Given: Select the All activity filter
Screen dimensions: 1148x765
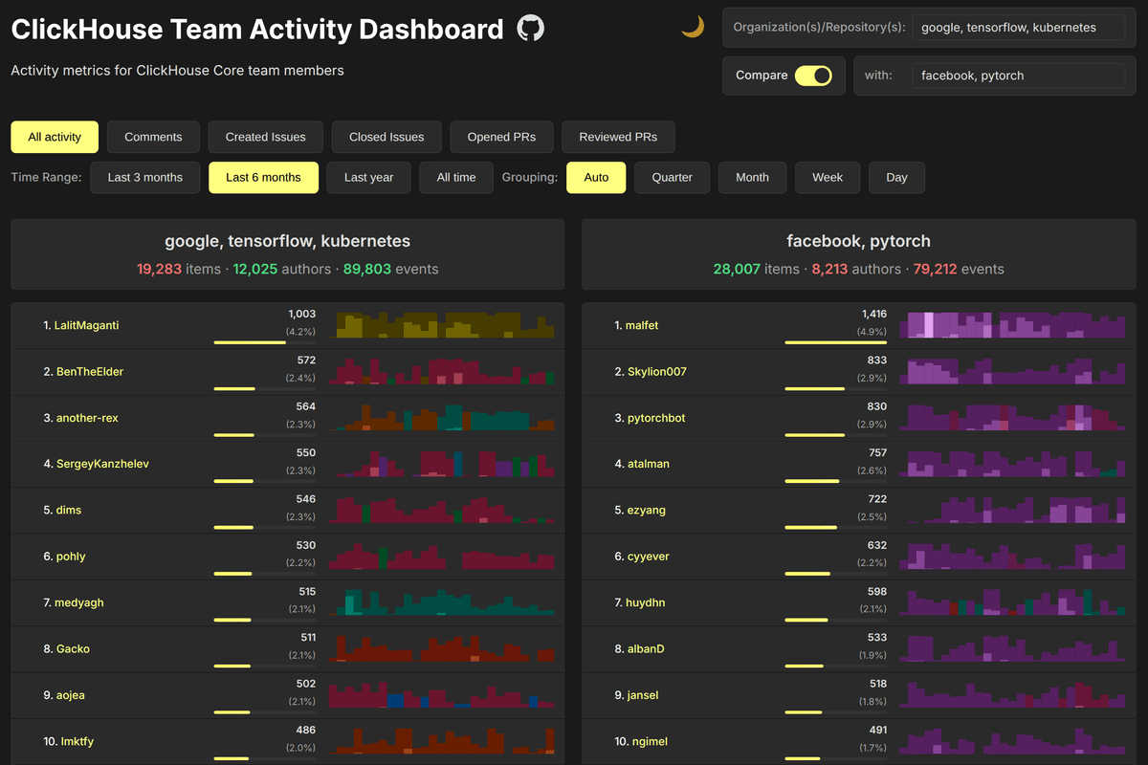Looking at the screenshot, I should (x=55, y=137).
